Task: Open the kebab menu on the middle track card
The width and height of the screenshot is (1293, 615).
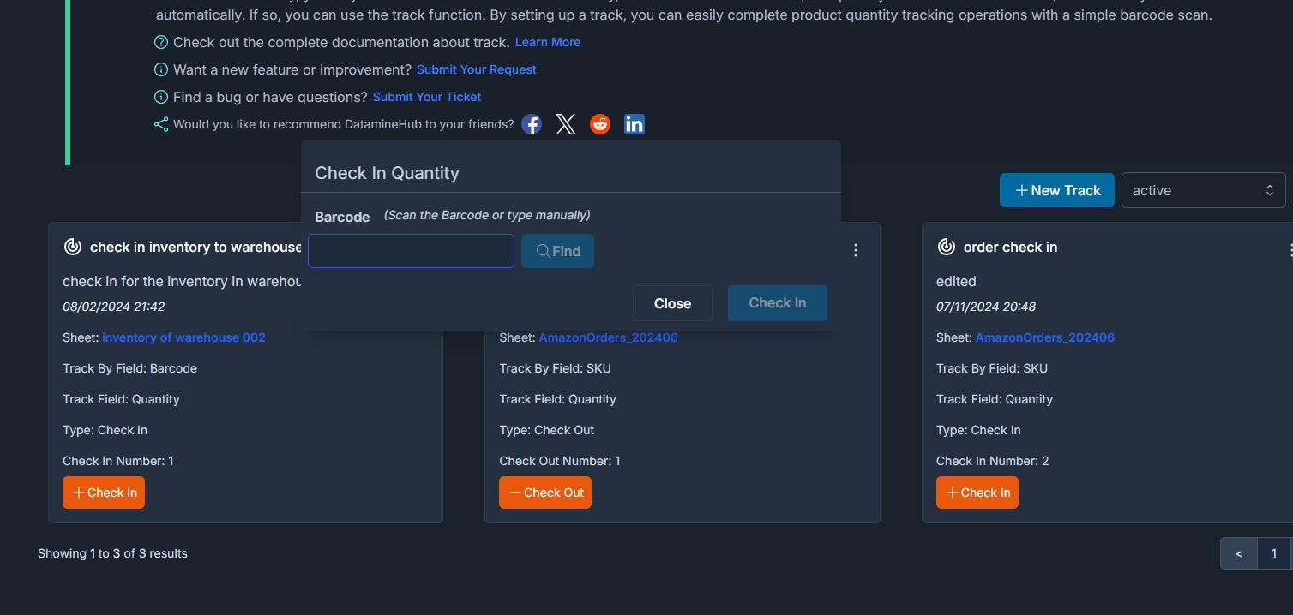Action: click(855, 250)
